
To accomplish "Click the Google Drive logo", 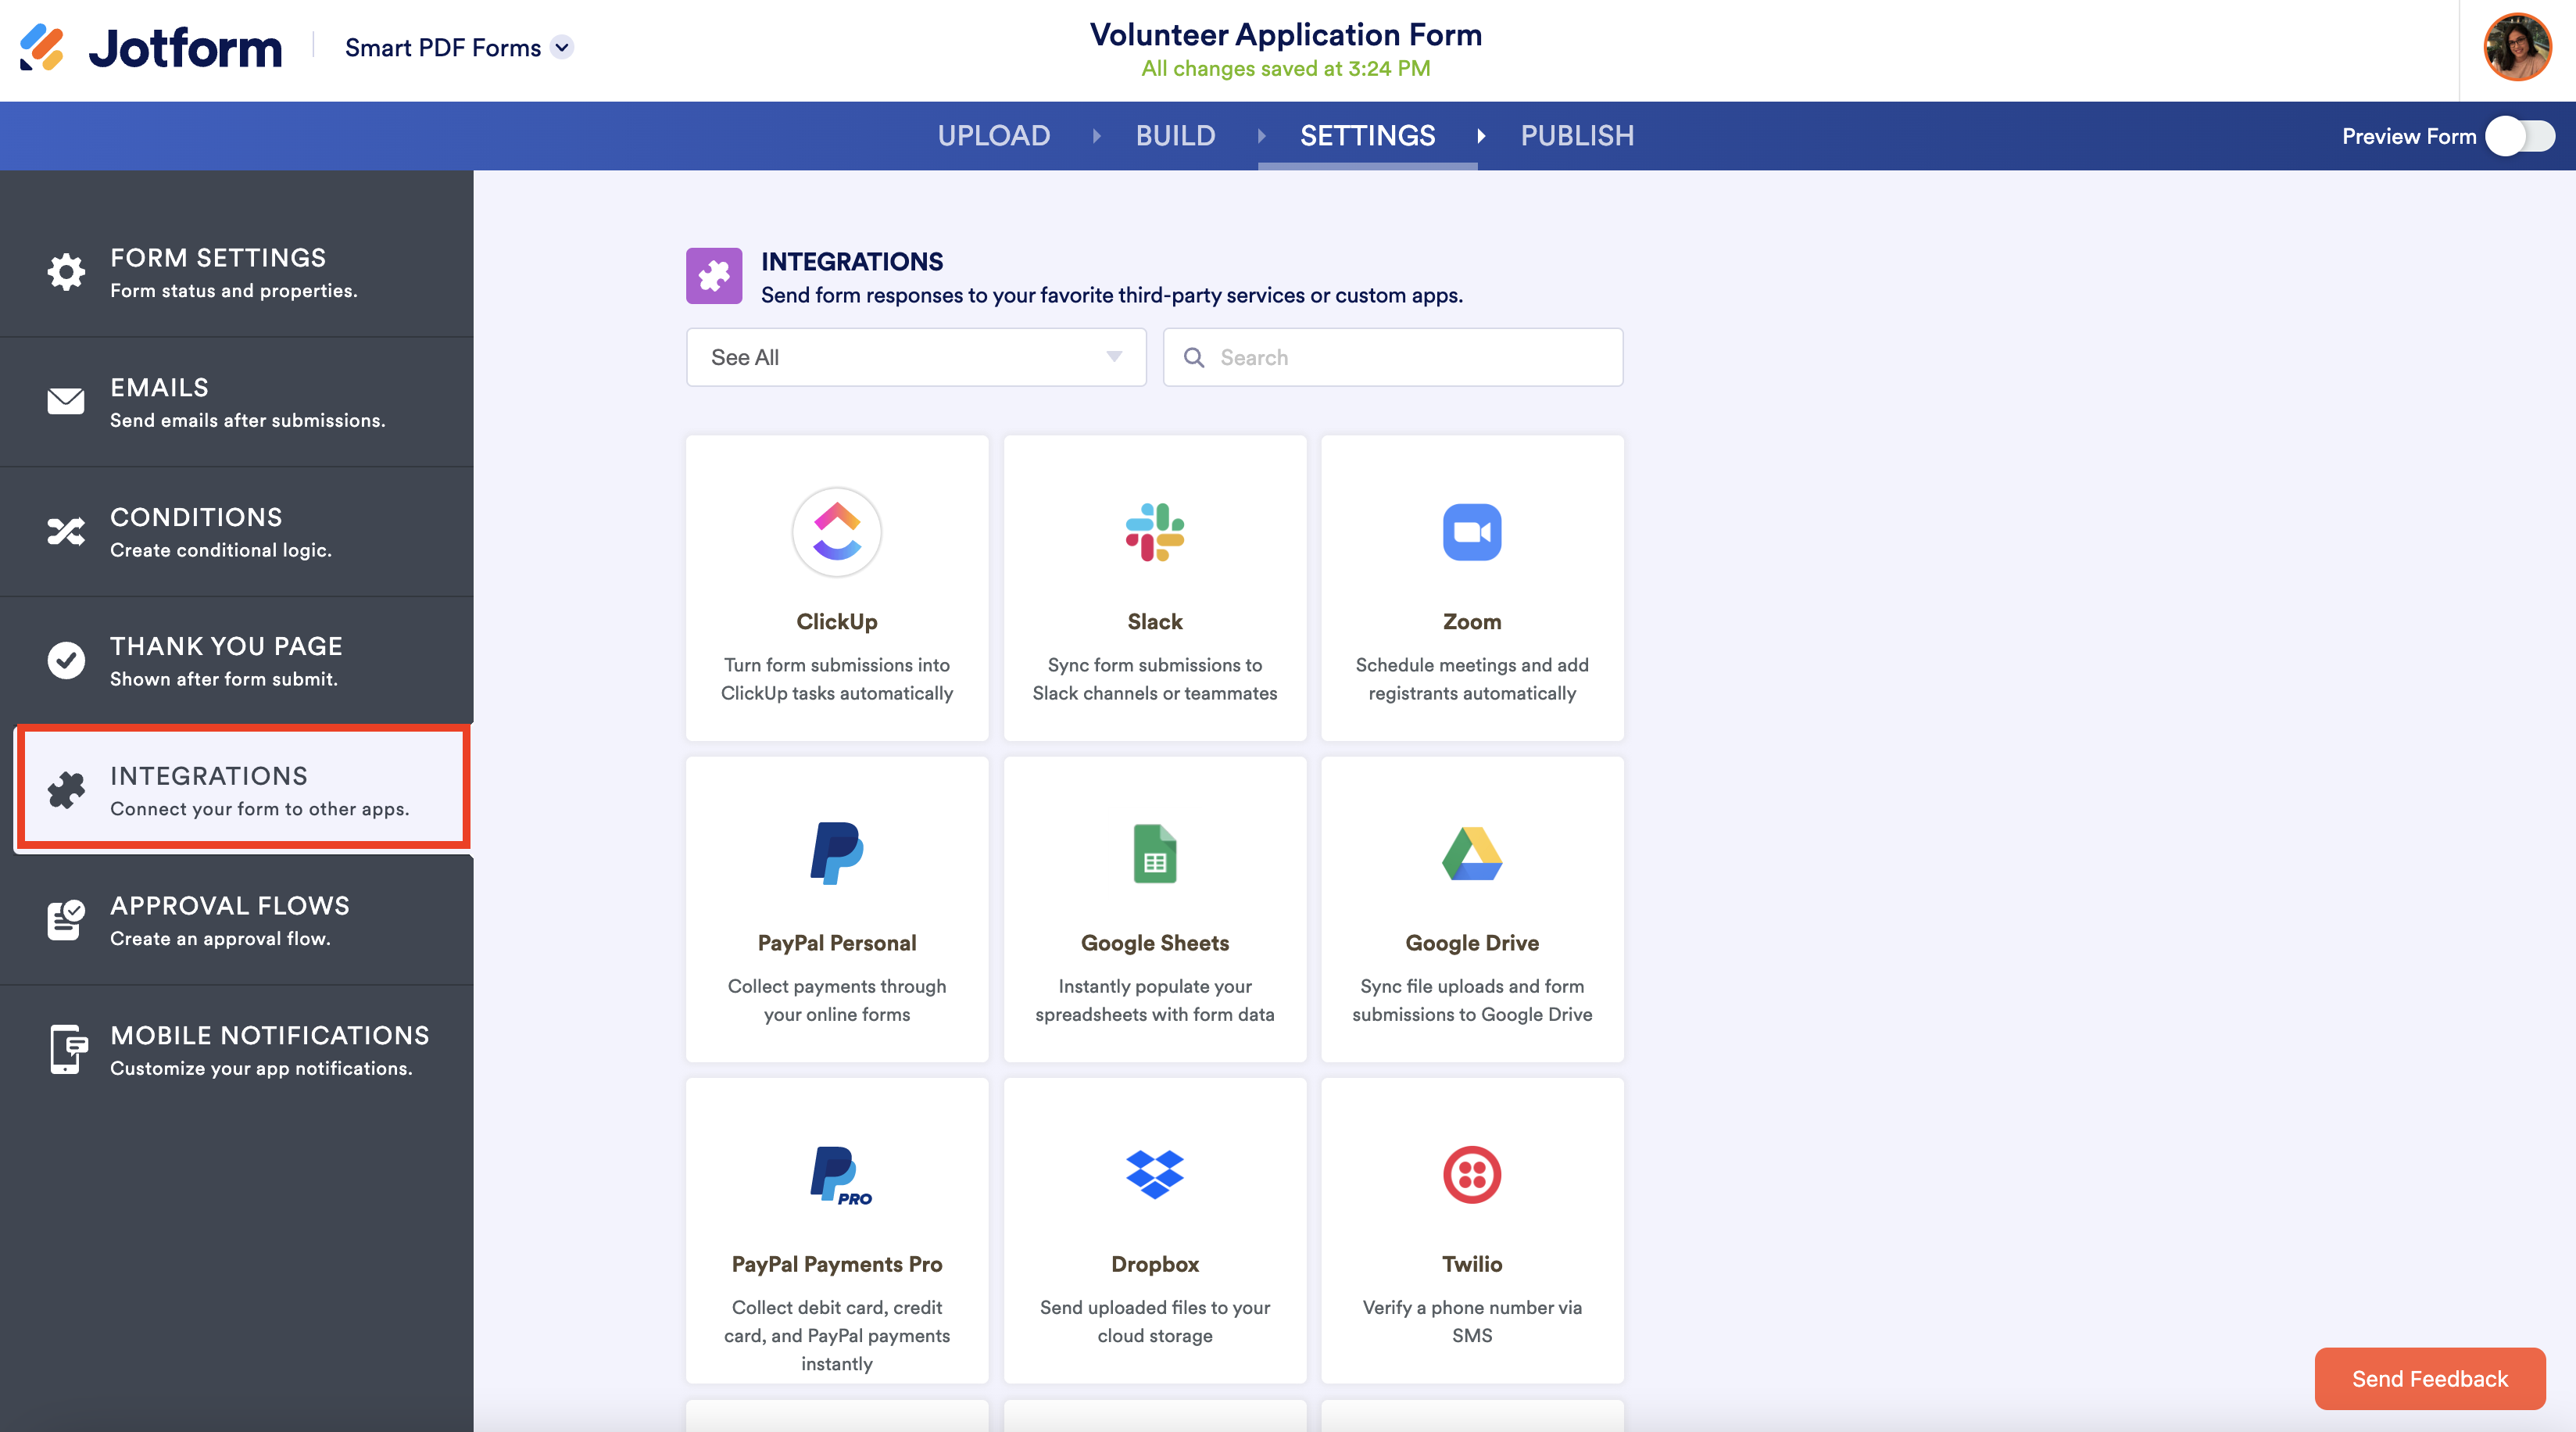I will (x=1471, y=854).
